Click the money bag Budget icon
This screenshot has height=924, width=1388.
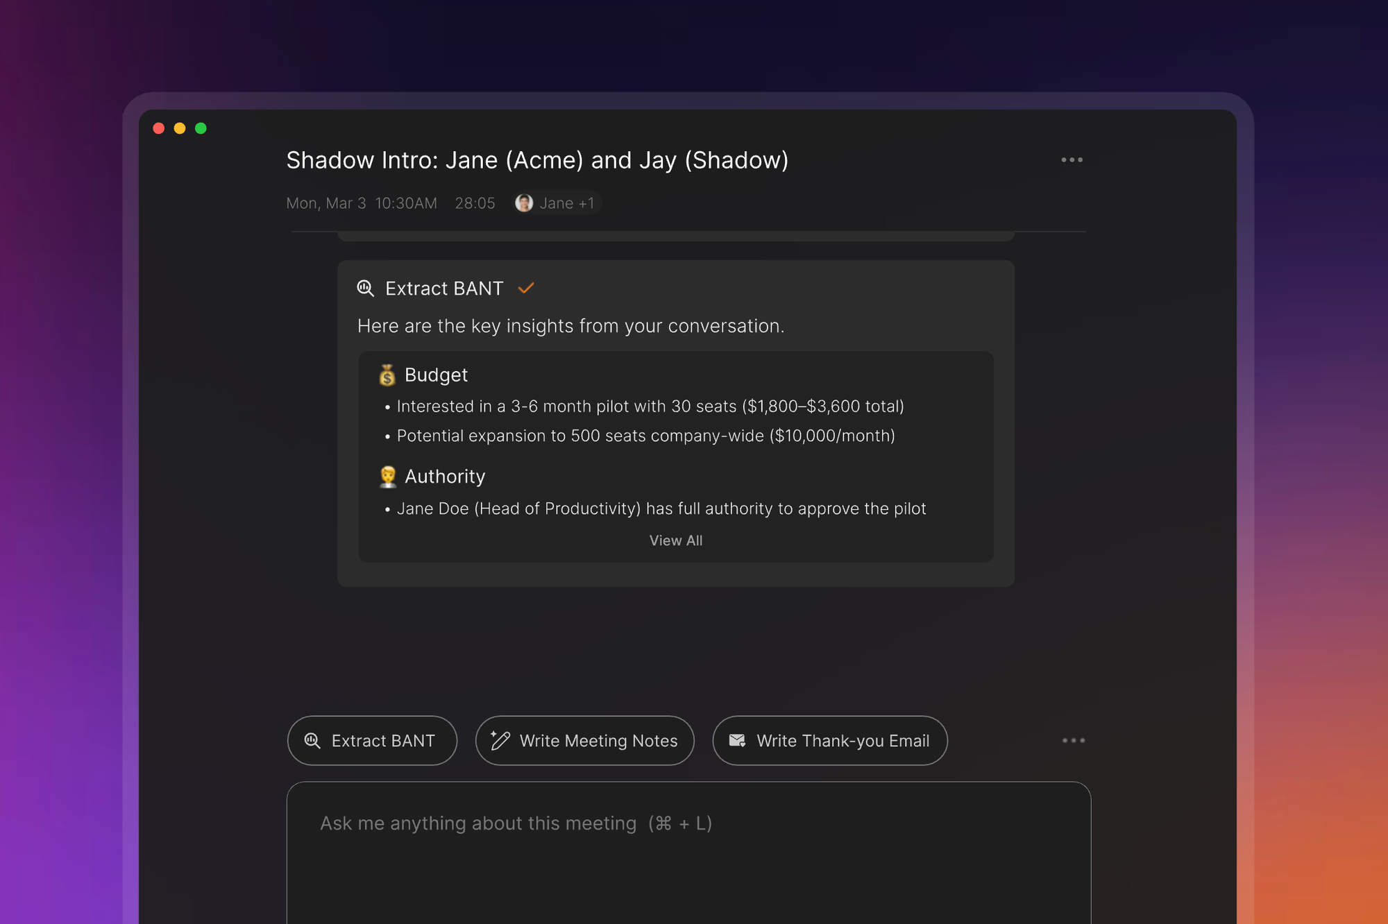coord(387,375)
